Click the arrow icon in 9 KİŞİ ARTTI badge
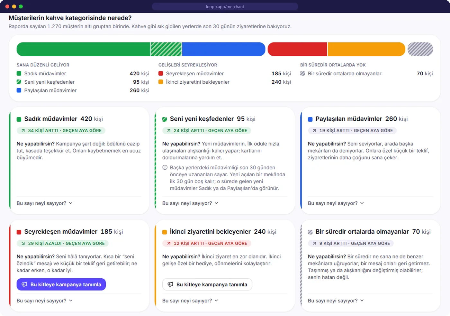 click(314, 243)
